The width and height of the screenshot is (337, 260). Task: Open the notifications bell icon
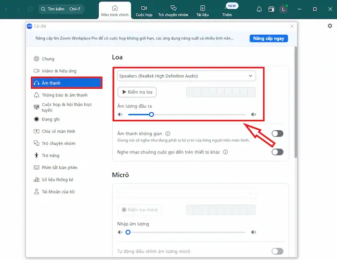pos(259,9)
